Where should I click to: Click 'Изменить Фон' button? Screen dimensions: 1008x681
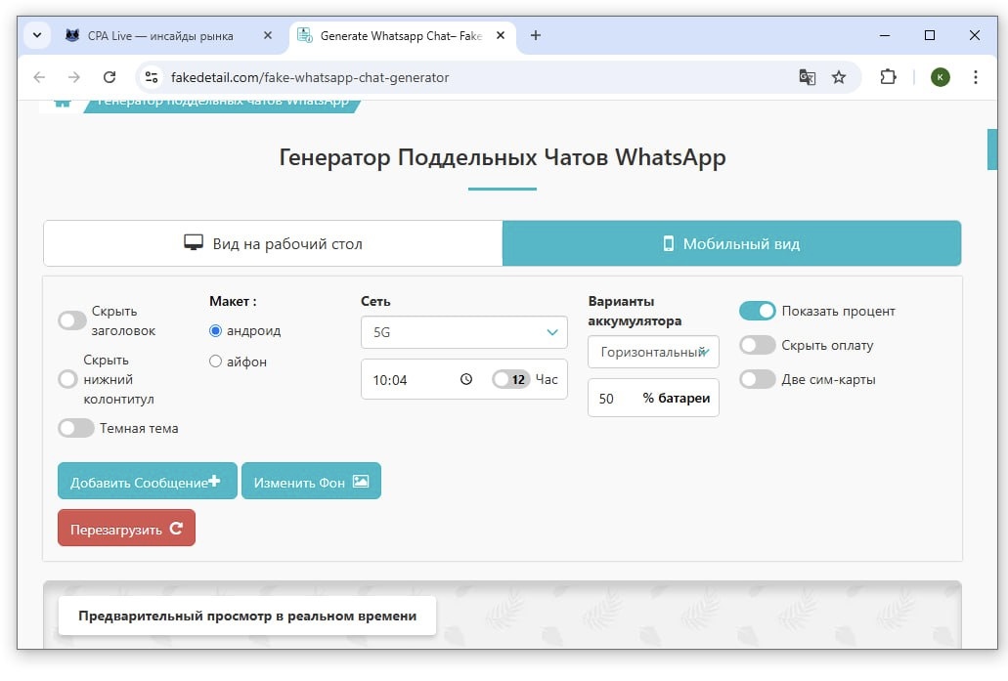point(311,482)
